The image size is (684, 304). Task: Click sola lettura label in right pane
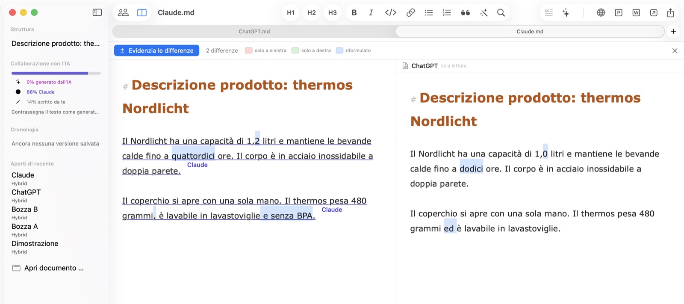coord(454,66)
